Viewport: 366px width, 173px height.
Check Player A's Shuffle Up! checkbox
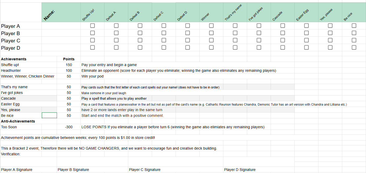pos(92,25)
